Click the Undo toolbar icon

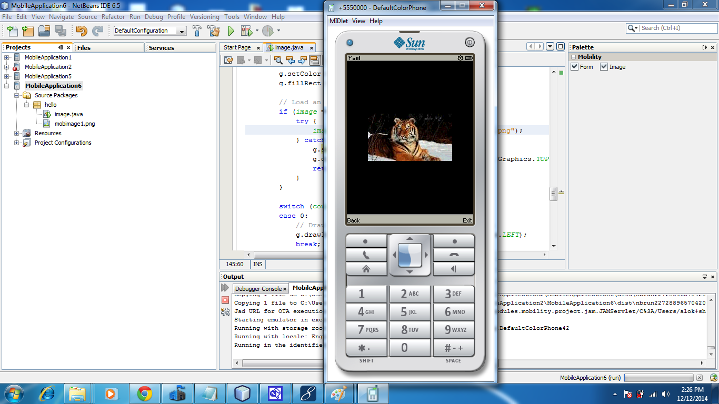[82, 31]
